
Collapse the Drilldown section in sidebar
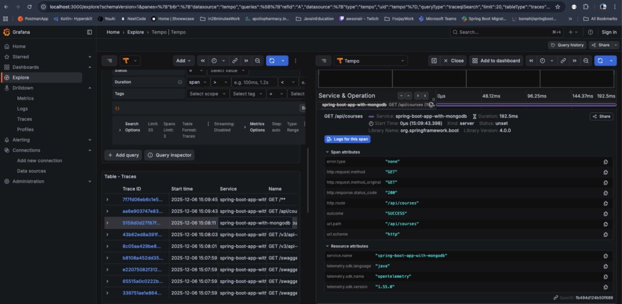pyautogui.click(x=89, y=88)
